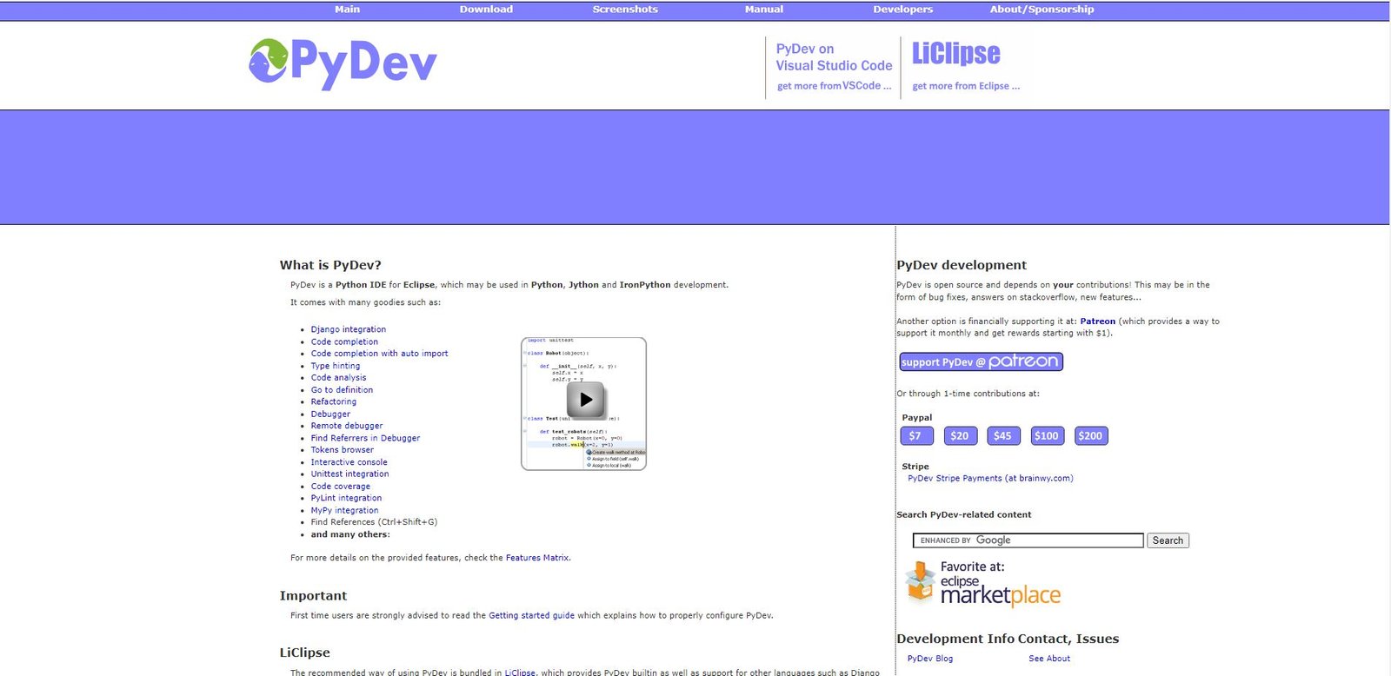Click get more from Eclipse link
This screenshot has width=1391, height=676.
966,86
